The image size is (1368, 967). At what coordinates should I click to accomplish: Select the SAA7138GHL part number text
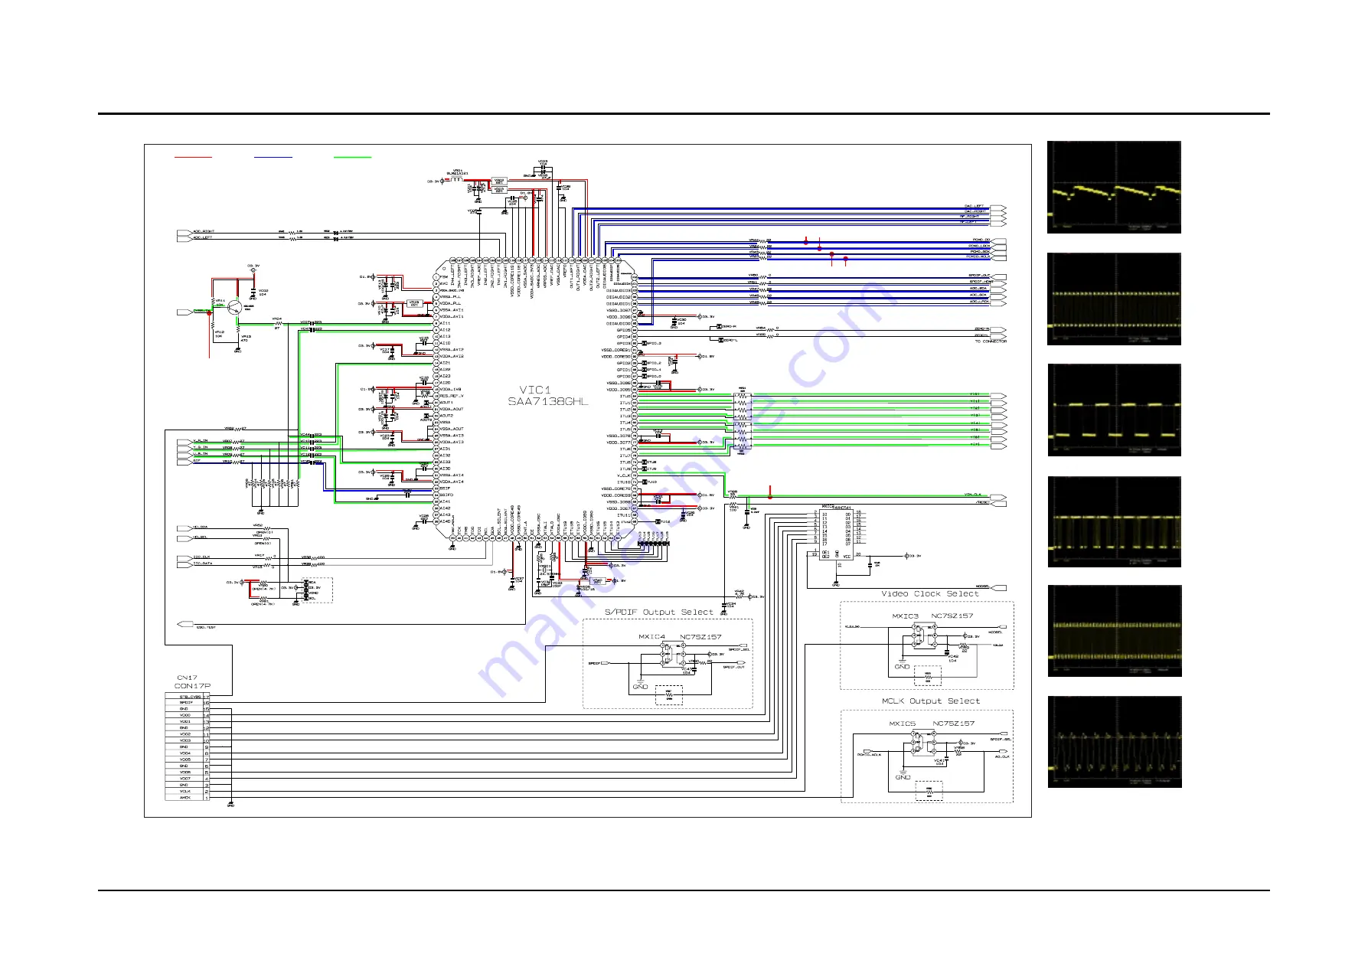point(548,401)
